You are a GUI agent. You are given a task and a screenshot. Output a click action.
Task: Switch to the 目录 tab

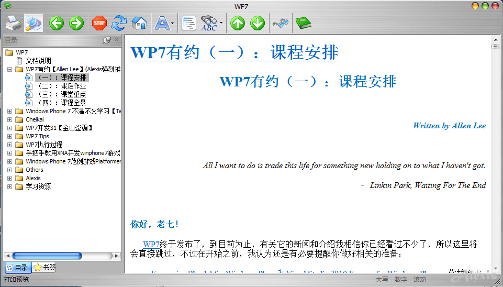point(18,268)
